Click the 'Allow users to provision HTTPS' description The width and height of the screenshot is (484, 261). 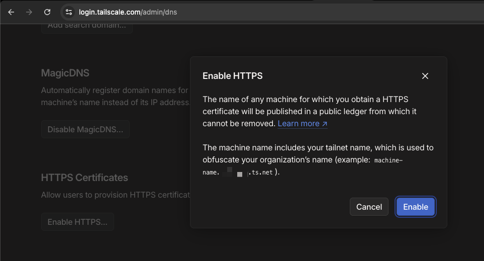coord(116,195)
